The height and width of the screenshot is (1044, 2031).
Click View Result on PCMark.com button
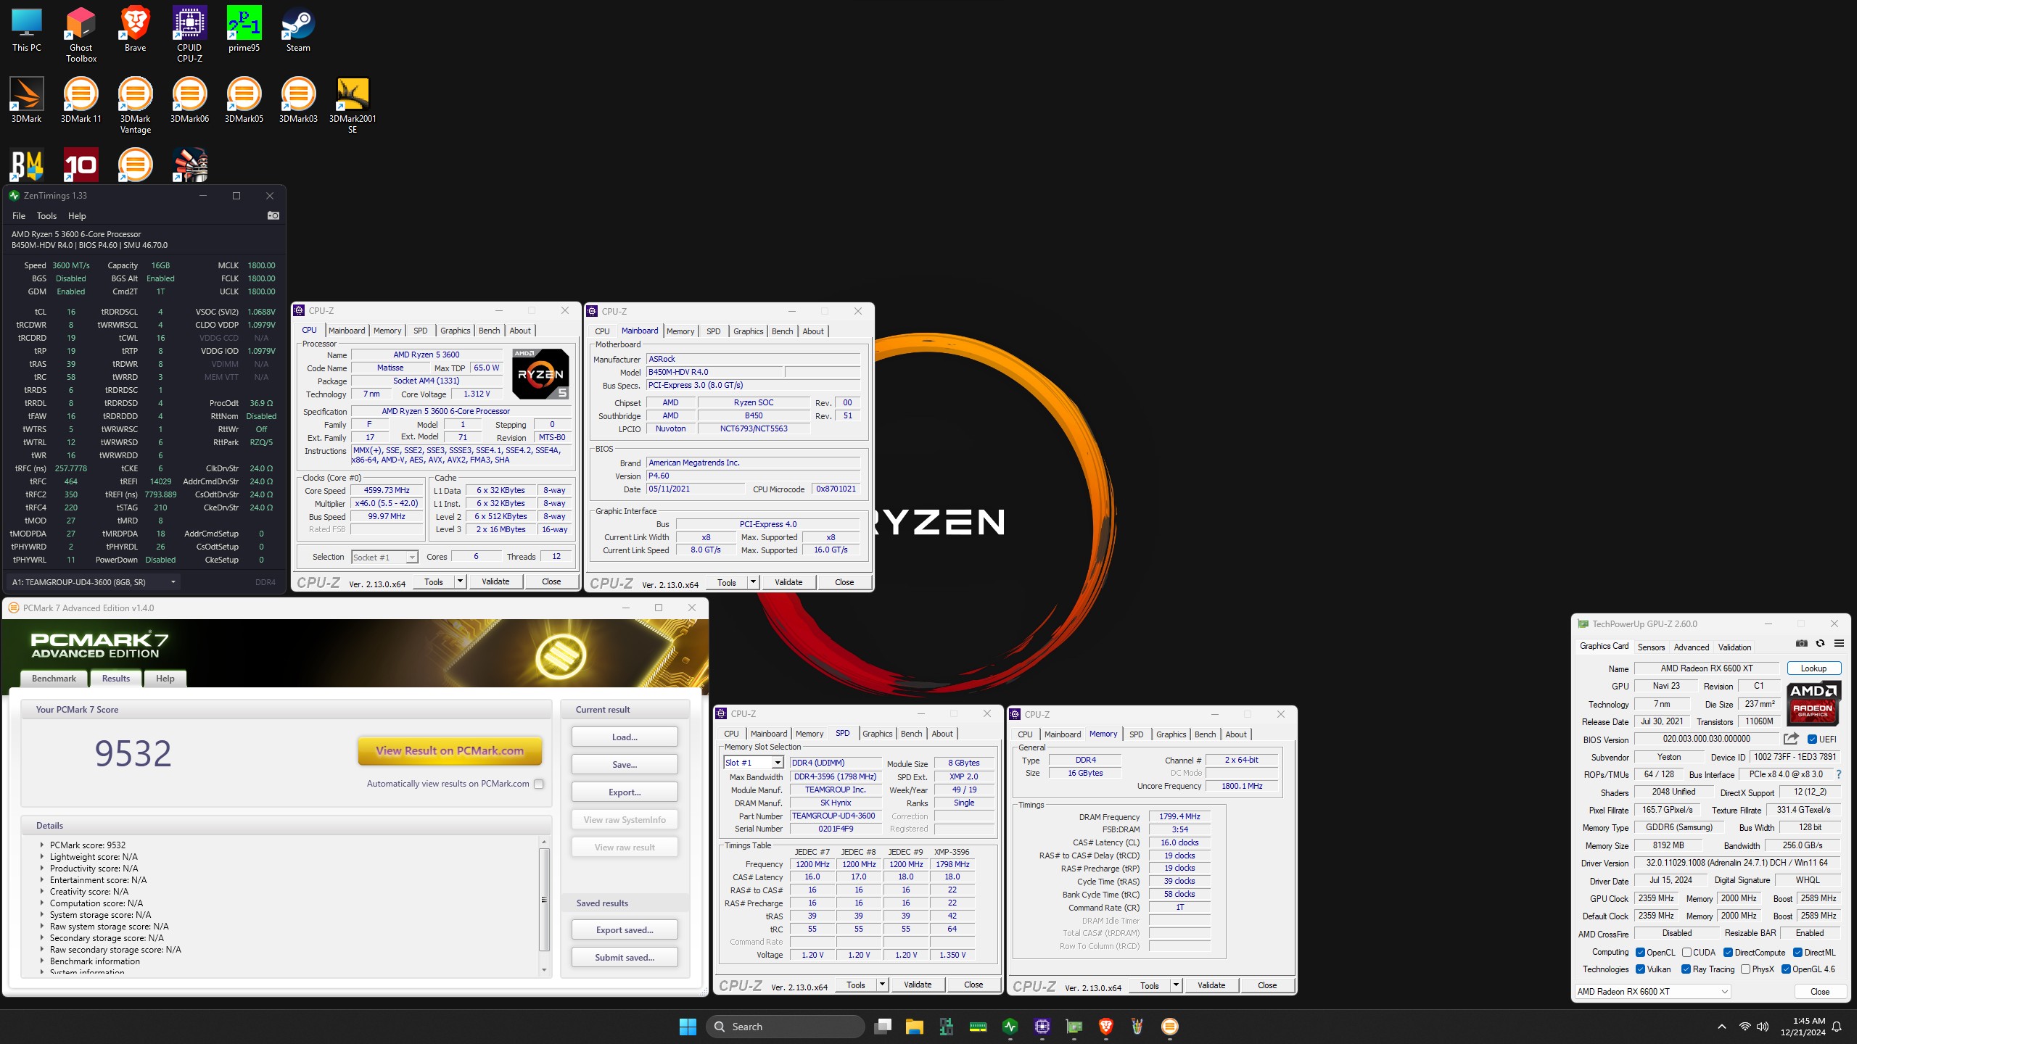point(450,751)
